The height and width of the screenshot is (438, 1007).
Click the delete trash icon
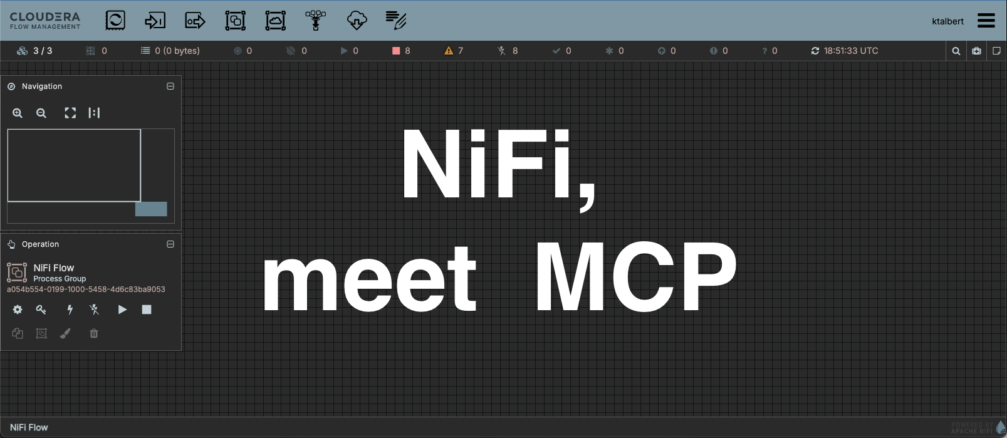click(x=94, y=333)
